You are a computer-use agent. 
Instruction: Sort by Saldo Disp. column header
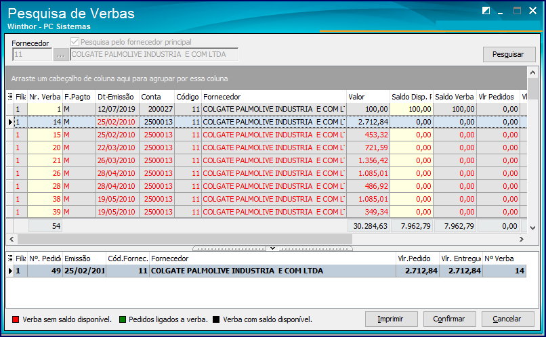pos(411,97)
